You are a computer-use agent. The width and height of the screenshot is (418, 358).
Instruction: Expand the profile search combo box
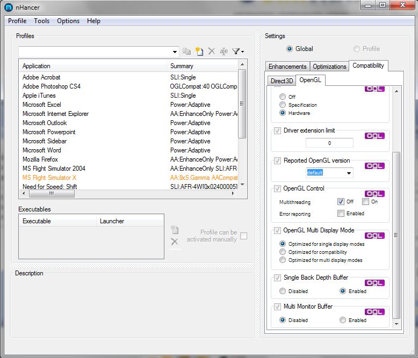pos(175,52)
